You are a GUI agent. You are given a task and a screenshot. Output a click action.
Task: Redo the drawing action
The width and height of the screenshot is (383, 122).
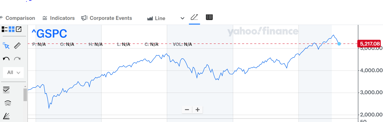[x=17, y=59]
